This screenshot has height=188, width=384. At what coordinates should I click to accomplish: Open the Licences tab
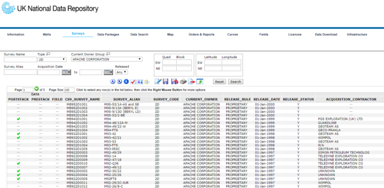point(295,35)
